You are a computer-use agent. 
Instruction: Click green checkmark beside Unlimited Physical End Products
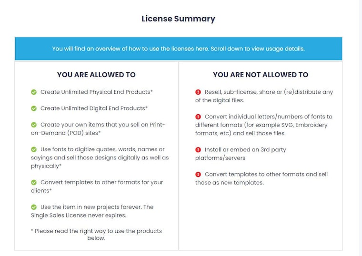34,92
